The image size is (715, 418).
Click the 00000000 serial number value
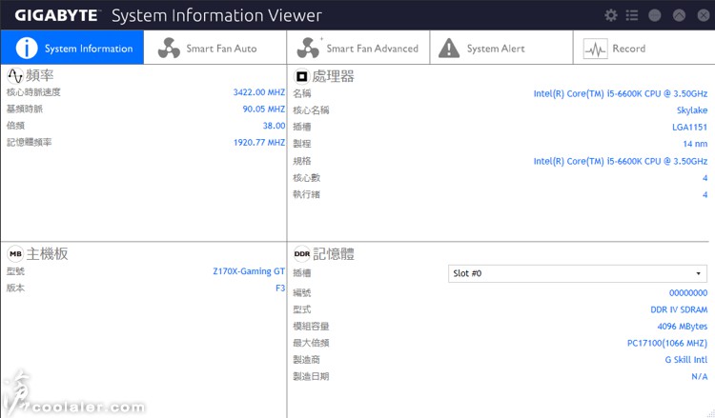pos(688,292)
